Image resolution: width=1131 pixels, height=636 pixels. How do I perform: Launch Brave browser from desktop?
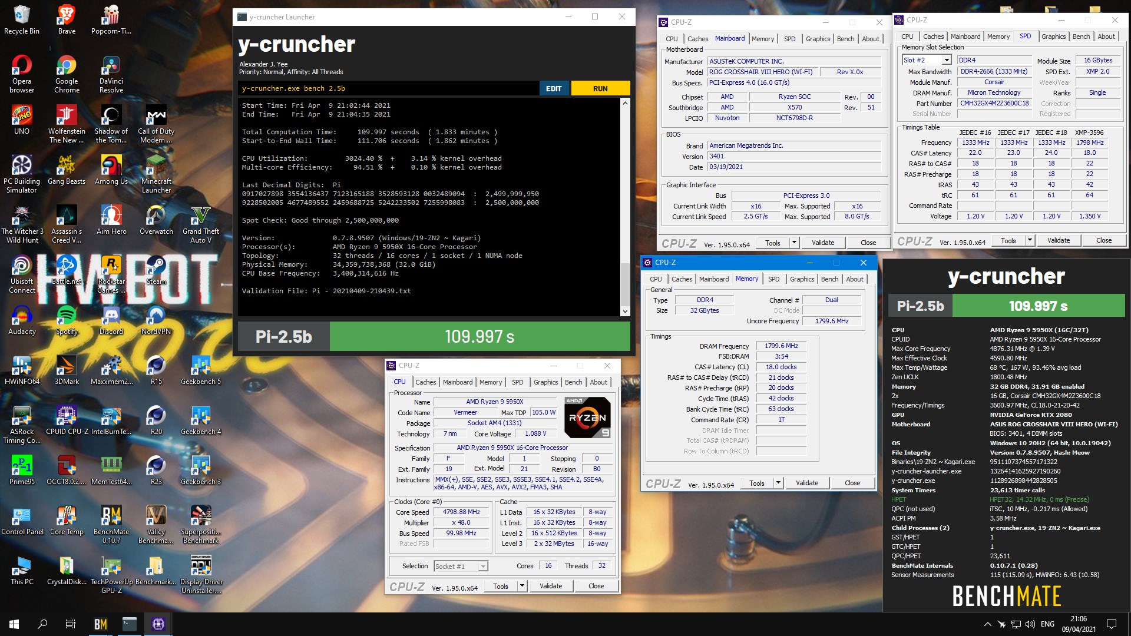[67, 19]
